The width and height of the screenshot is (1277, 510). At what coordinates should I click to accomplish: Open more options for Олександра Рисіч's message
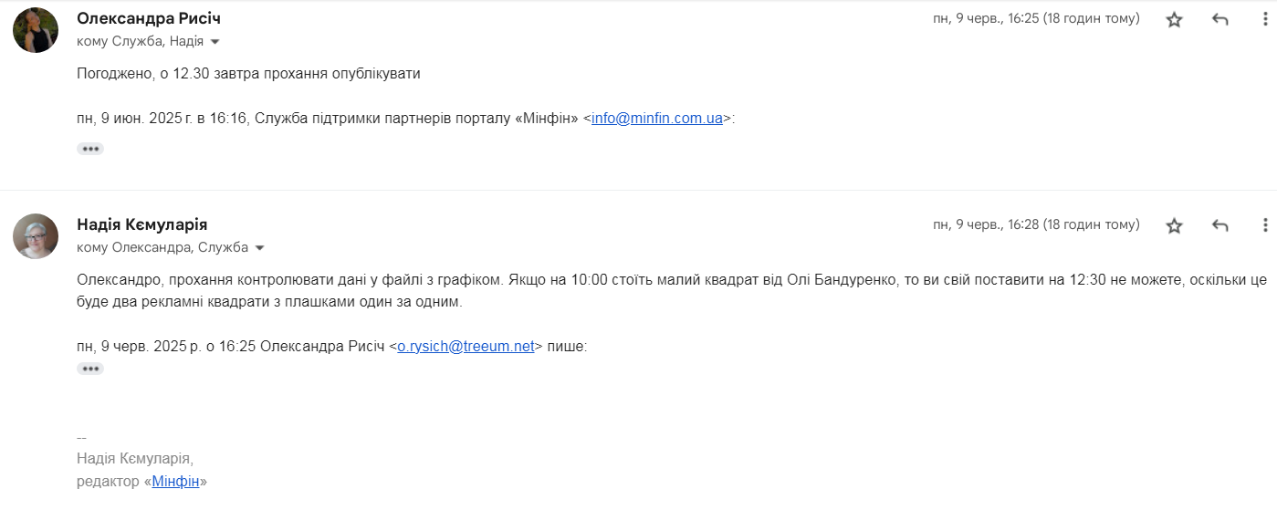(1264, 19)
